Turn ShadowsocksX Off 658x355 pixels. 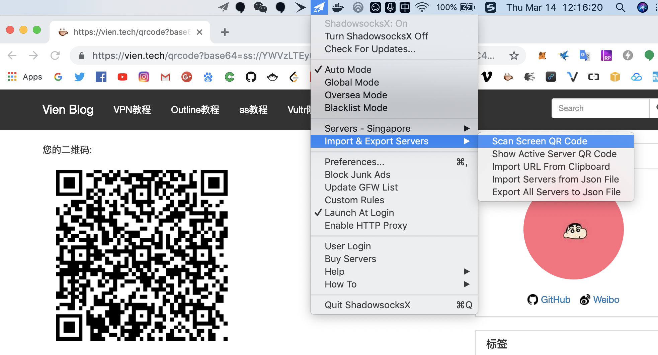[394, 36]
